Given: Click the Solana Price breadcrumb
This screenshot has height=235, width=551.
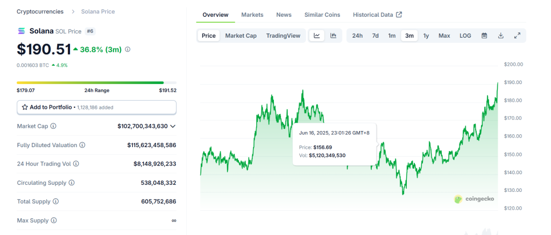Looking at the screenshot, I should [98, 12].
